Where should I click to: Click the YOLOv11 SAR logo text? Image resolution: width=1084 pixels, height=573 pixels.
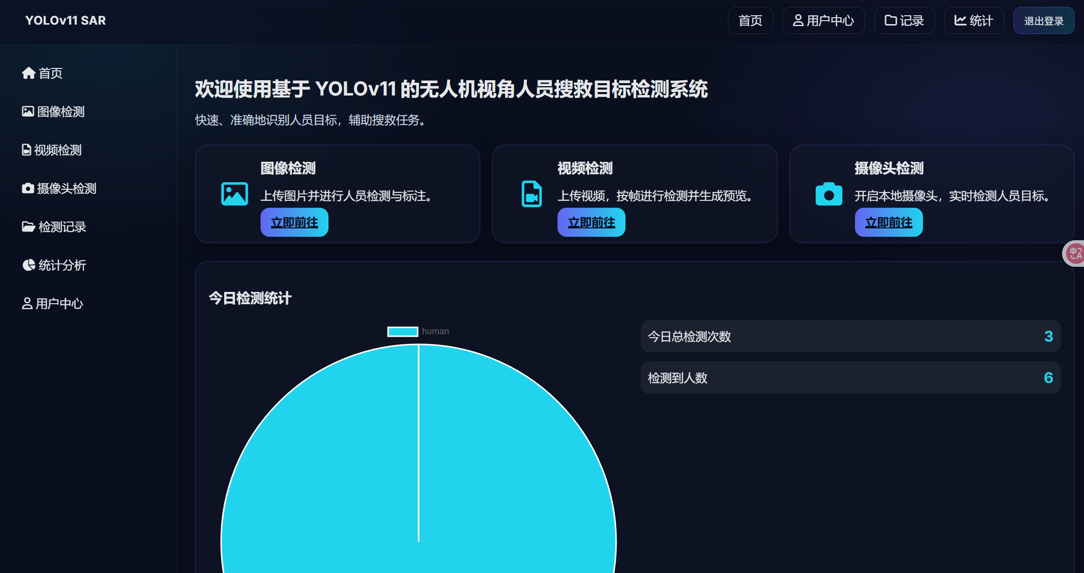coord(66,21)
